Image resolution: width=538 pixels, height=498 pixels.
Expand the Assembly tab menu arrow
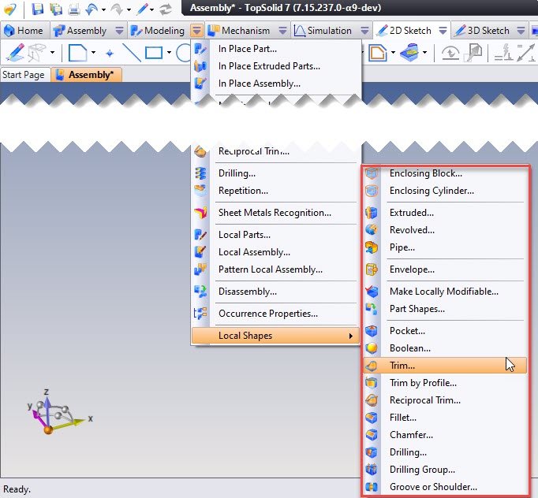click(x=119, y=31)
